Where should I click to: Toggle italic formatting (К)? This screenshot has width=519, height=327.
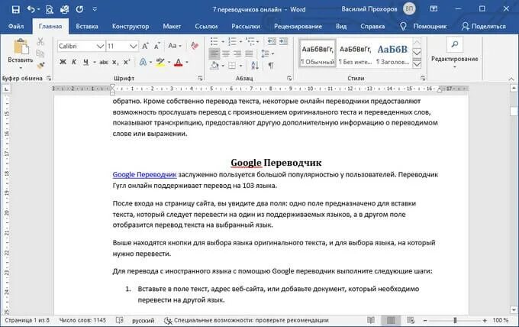coord(74,62)
